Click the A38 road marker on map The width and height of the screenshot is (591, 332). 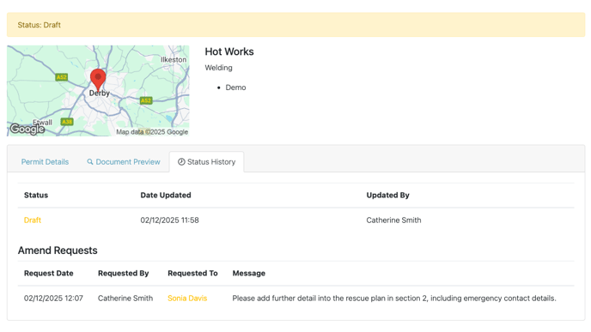[x=67, y=122]
